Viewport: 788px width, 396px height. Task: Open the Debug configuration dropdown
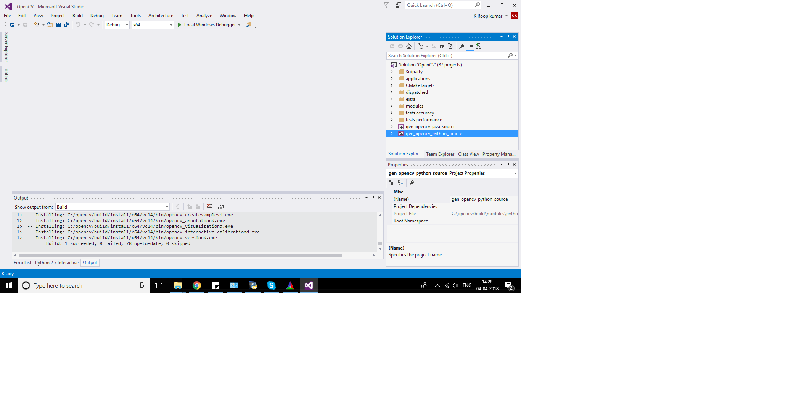tap(117, 25)
